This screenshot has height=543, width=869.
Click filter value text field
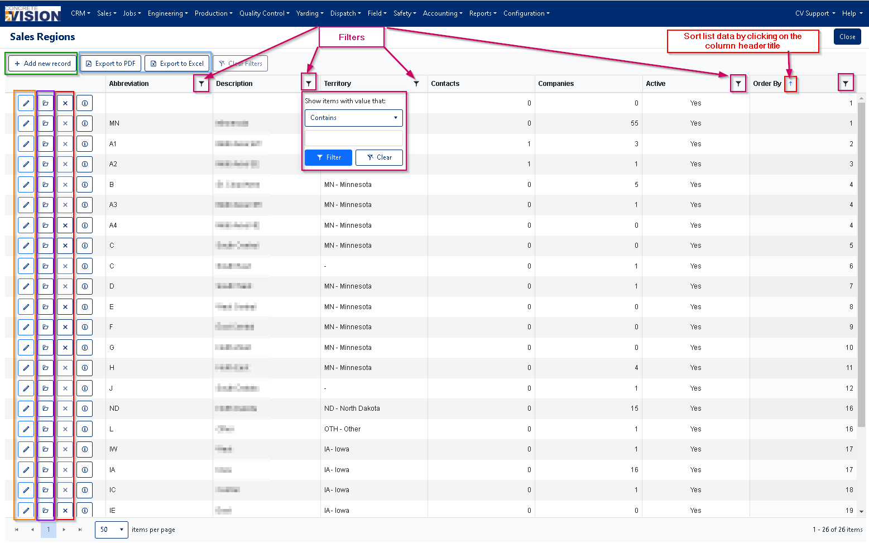(353, 138)
